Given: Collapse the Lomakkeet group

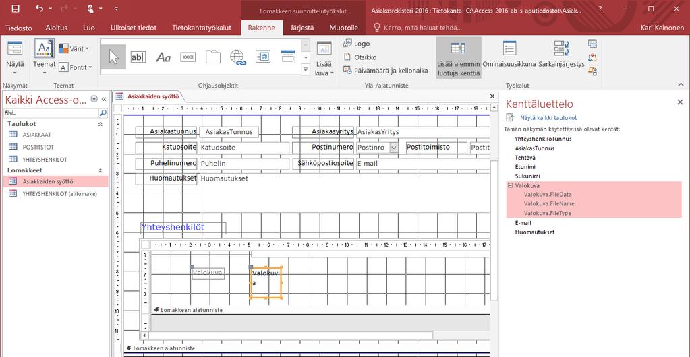Looking at the screenshot, I should point(100,170).
